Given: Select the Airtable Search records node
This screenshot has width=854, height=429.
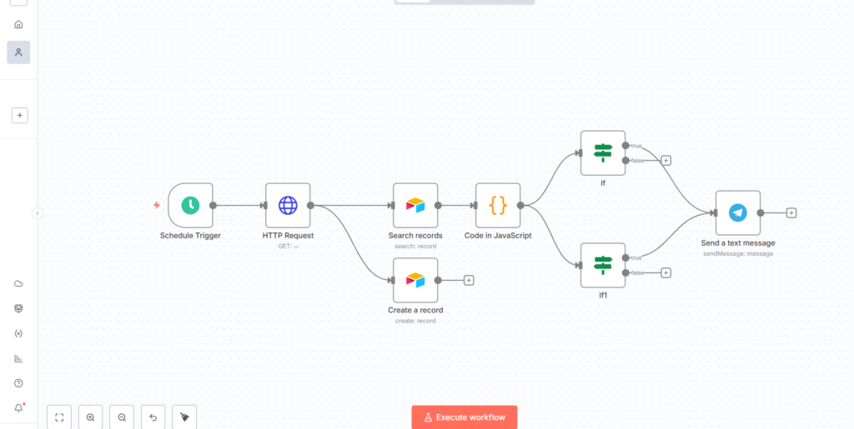Looking at the screenshot, I should [415, 205].
